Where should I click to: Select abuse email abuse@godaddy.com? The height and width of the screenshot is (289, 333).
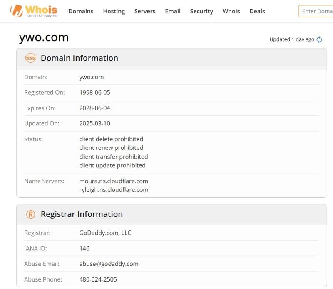click(x=109, y=264)
